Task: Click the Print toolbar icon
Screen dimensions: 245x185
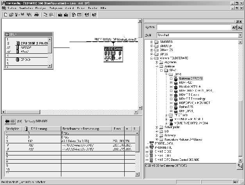Action: (x=37, y=15)
